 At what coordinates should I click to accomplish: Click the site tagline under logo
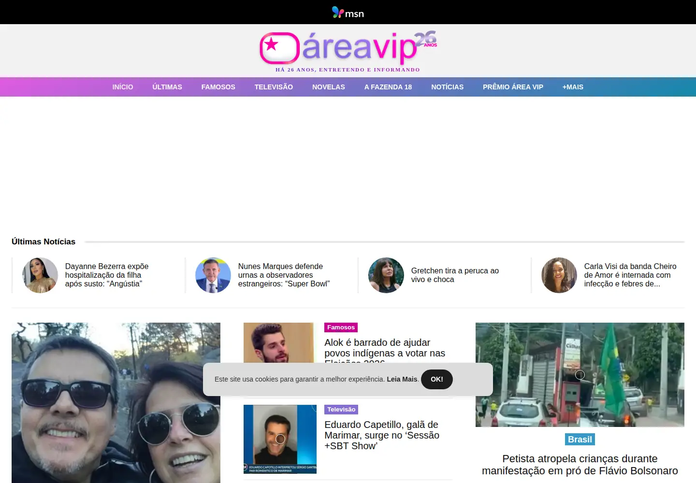348,70
